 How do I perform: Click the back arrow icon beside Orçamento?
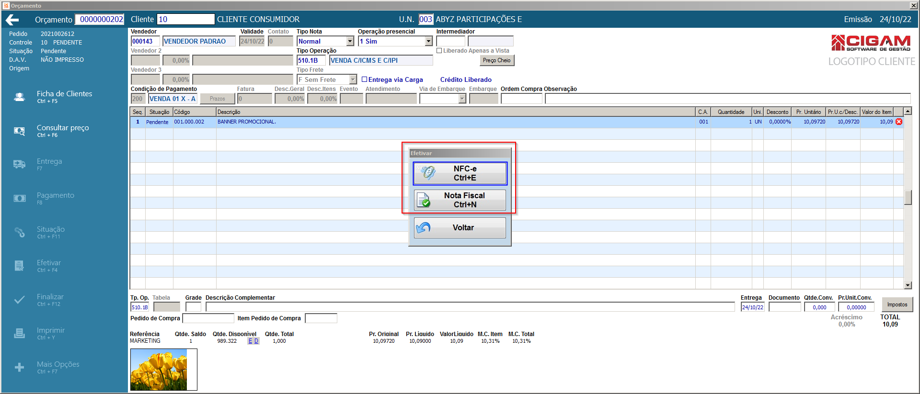click(x=12, y=20)
